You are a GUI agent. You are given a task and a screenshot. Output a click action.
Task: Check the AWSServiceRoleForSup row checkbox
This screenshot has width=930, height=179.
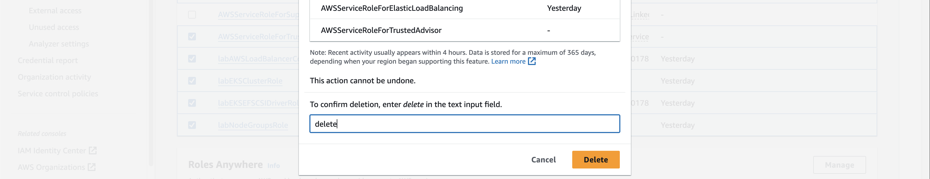[x=192, y=15]
